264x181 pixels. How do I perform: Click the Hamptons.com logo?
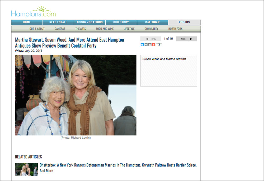33,12
